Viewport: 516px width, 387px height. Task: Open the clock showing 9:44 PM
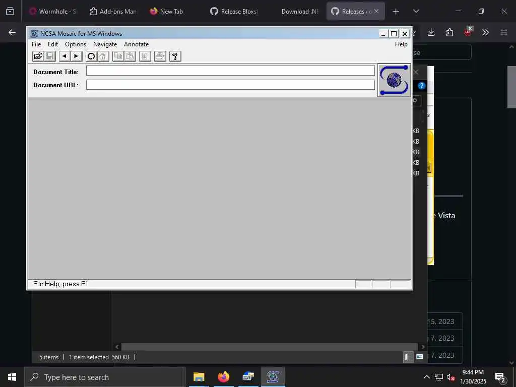click(473, 377)
